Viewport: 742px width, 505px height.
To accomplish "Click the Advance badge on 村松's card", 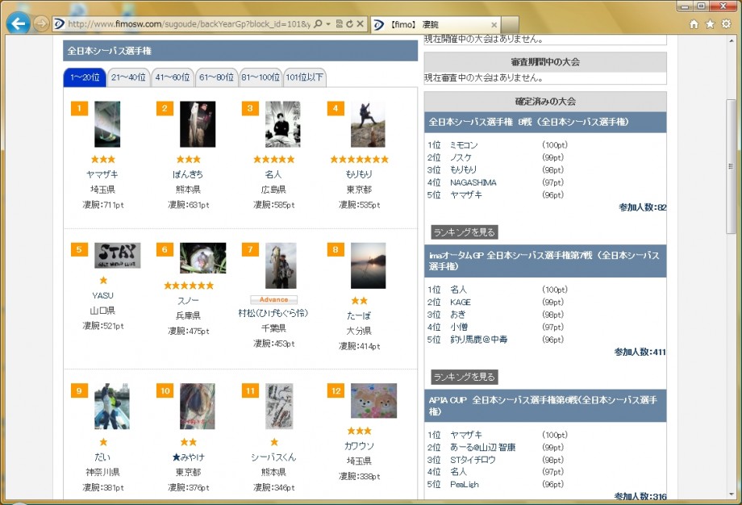I will (273, 299).
